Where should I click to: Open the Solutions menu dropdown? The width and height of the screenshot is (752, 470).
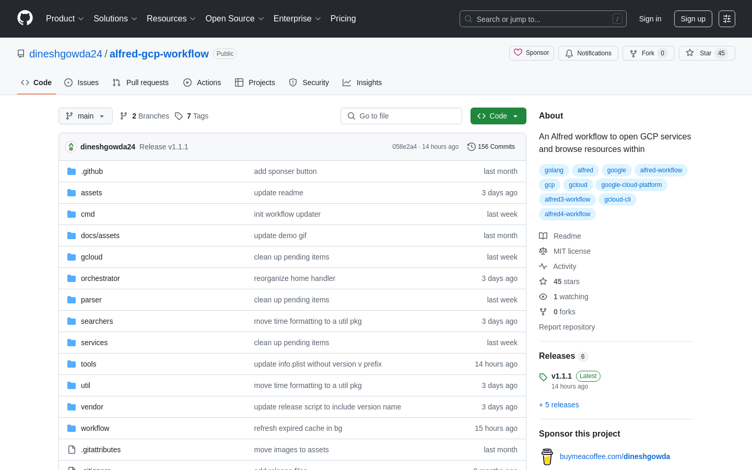coord(115,19)
